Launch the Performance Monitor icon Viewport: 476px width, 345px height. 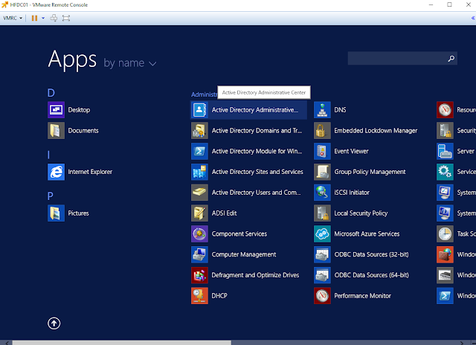tap(322, 295)
